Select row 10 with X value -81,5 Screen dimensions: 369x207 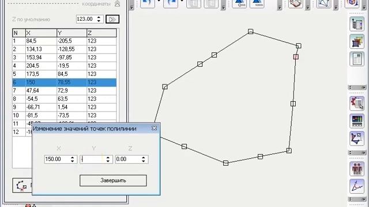click(64, 116)
